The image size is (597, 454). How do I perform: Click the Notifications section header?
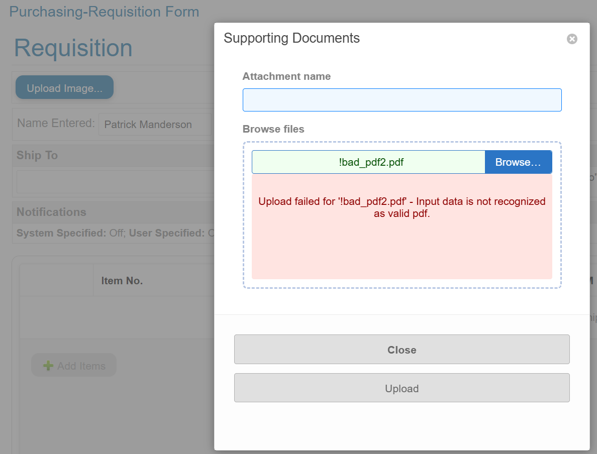[51, 212]
